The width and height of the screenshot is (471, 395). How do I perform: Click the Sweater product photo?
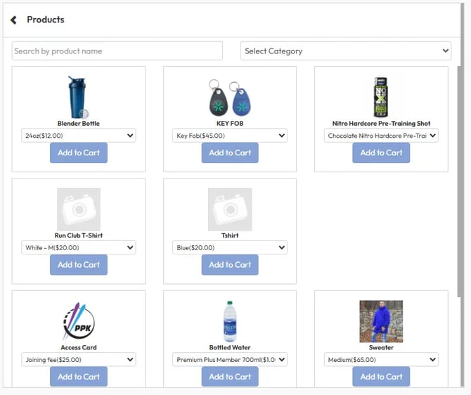tap(381, 321)
